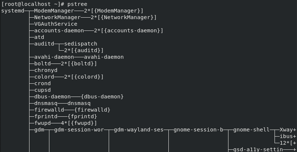Click the gnome-session-b process
The height and width of the screenshot is (152, 297).
coord(198,130)
